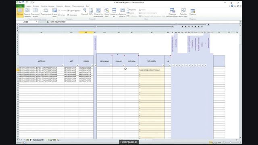
Task: Select column header AE
Action: (86, 32)
